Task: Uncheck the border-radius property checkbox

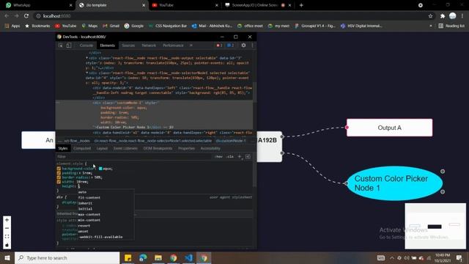Action: pos(59,177)
